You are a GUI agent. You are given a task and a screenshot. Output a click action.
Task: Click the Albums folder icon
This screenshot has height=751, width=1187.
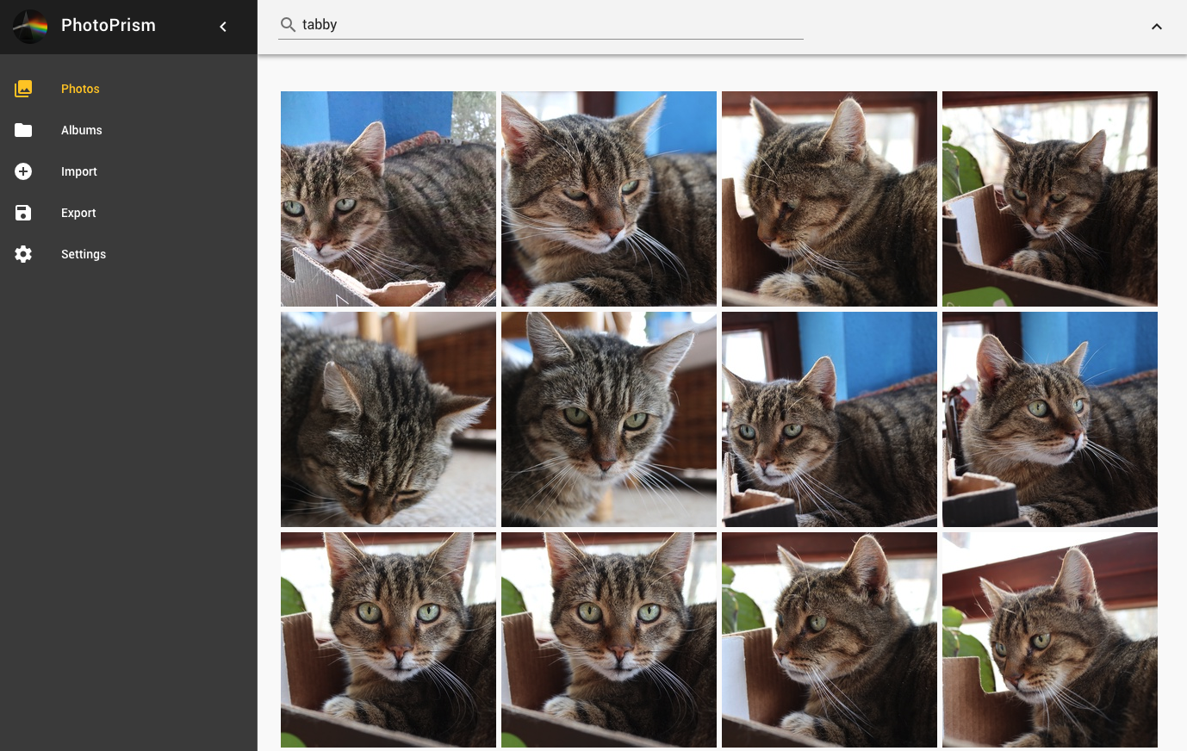[23, 130]
